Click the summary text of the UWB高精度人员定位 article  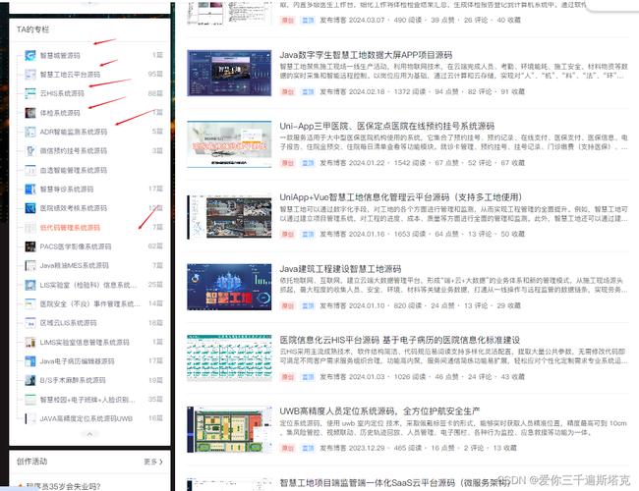(453, 427)
